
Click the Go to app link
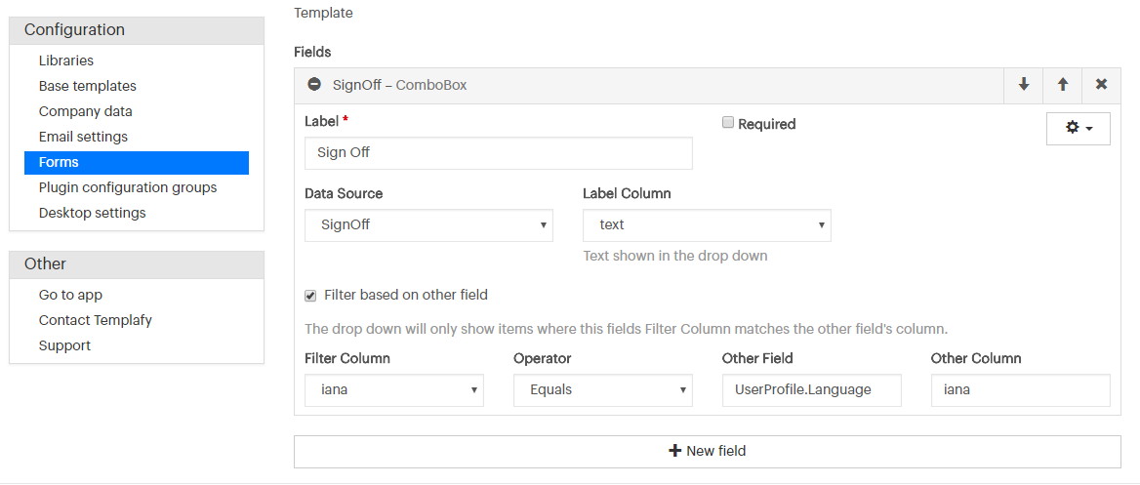[70, 295]
